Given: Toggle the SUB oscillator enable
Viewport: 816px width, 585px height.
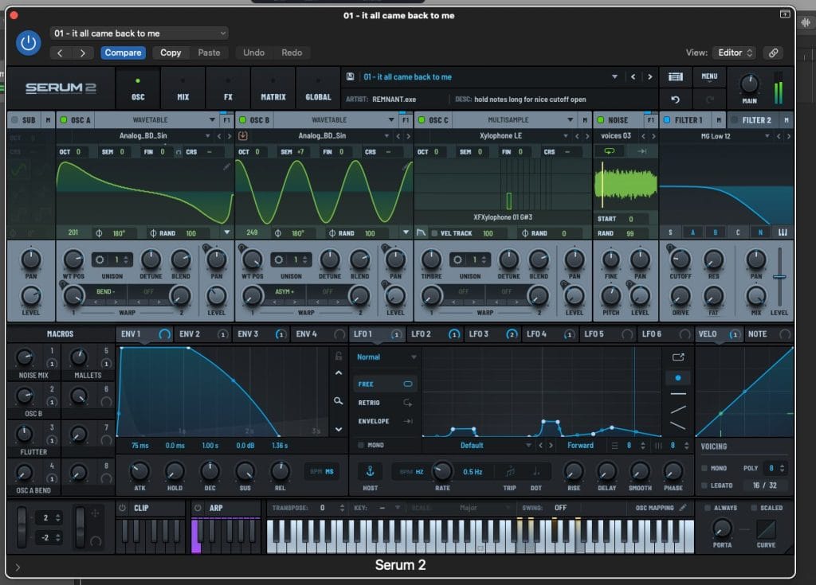Looking at the screenshot, I should 14,120.
